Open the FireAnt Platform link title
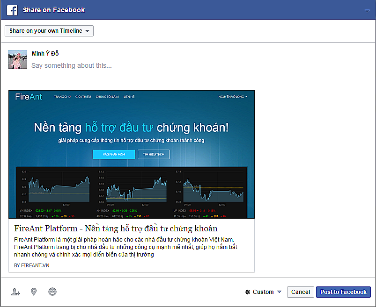The image size is (376, 307). coord(116,228)
